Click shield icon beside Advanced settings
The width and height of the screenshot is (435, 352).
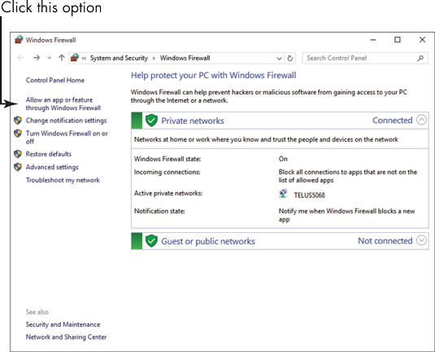point(18,167)
